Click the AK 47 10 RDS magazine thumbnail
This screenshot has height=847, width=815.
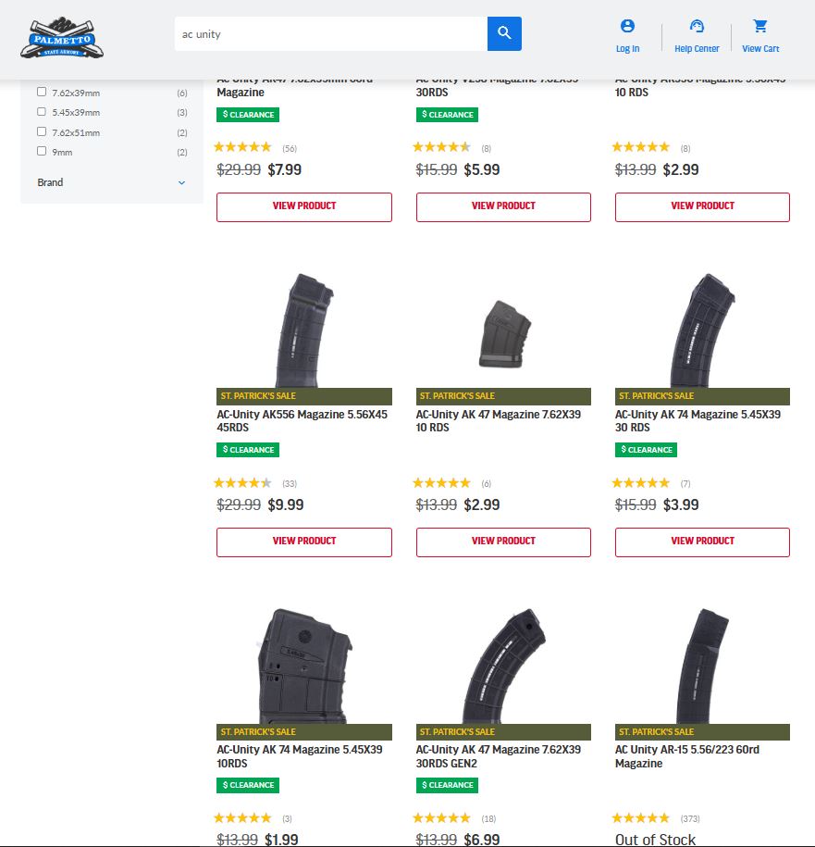coord(503,334)
